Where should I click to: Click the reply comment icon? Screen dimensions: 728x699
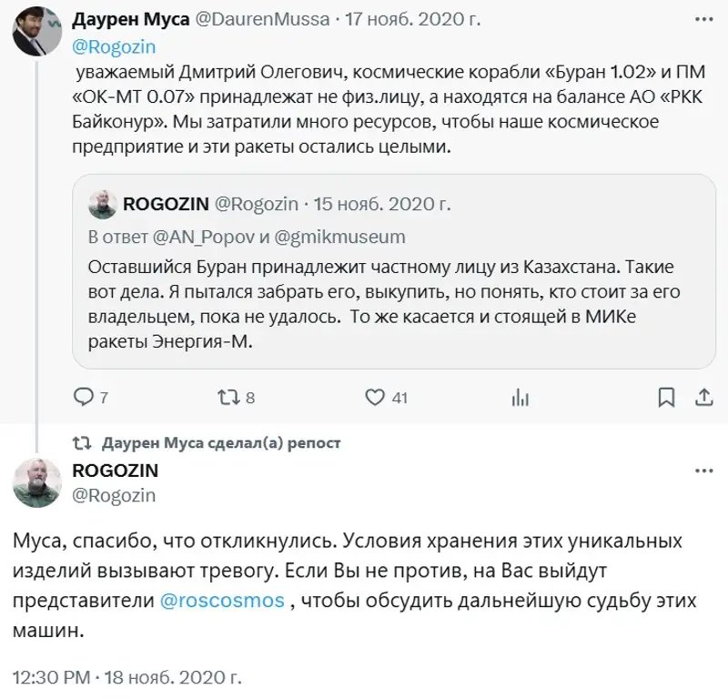point(82,398)
